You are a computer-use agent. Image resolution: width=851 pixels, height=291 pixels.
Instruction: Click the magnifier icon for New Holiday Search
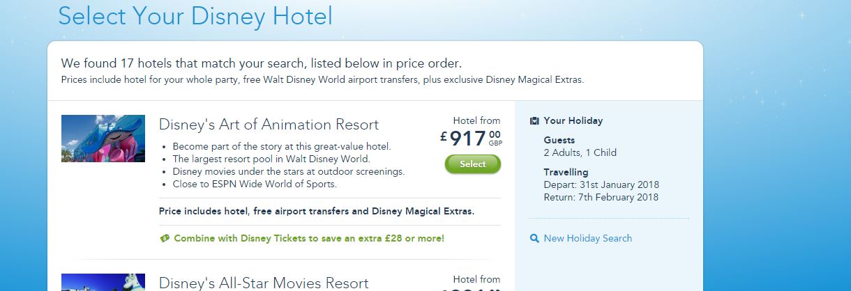(x=534, y=238)
